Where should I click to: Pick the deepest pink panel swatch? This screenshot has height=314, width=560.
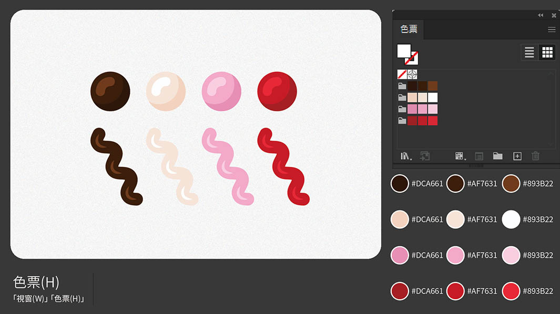412,109
